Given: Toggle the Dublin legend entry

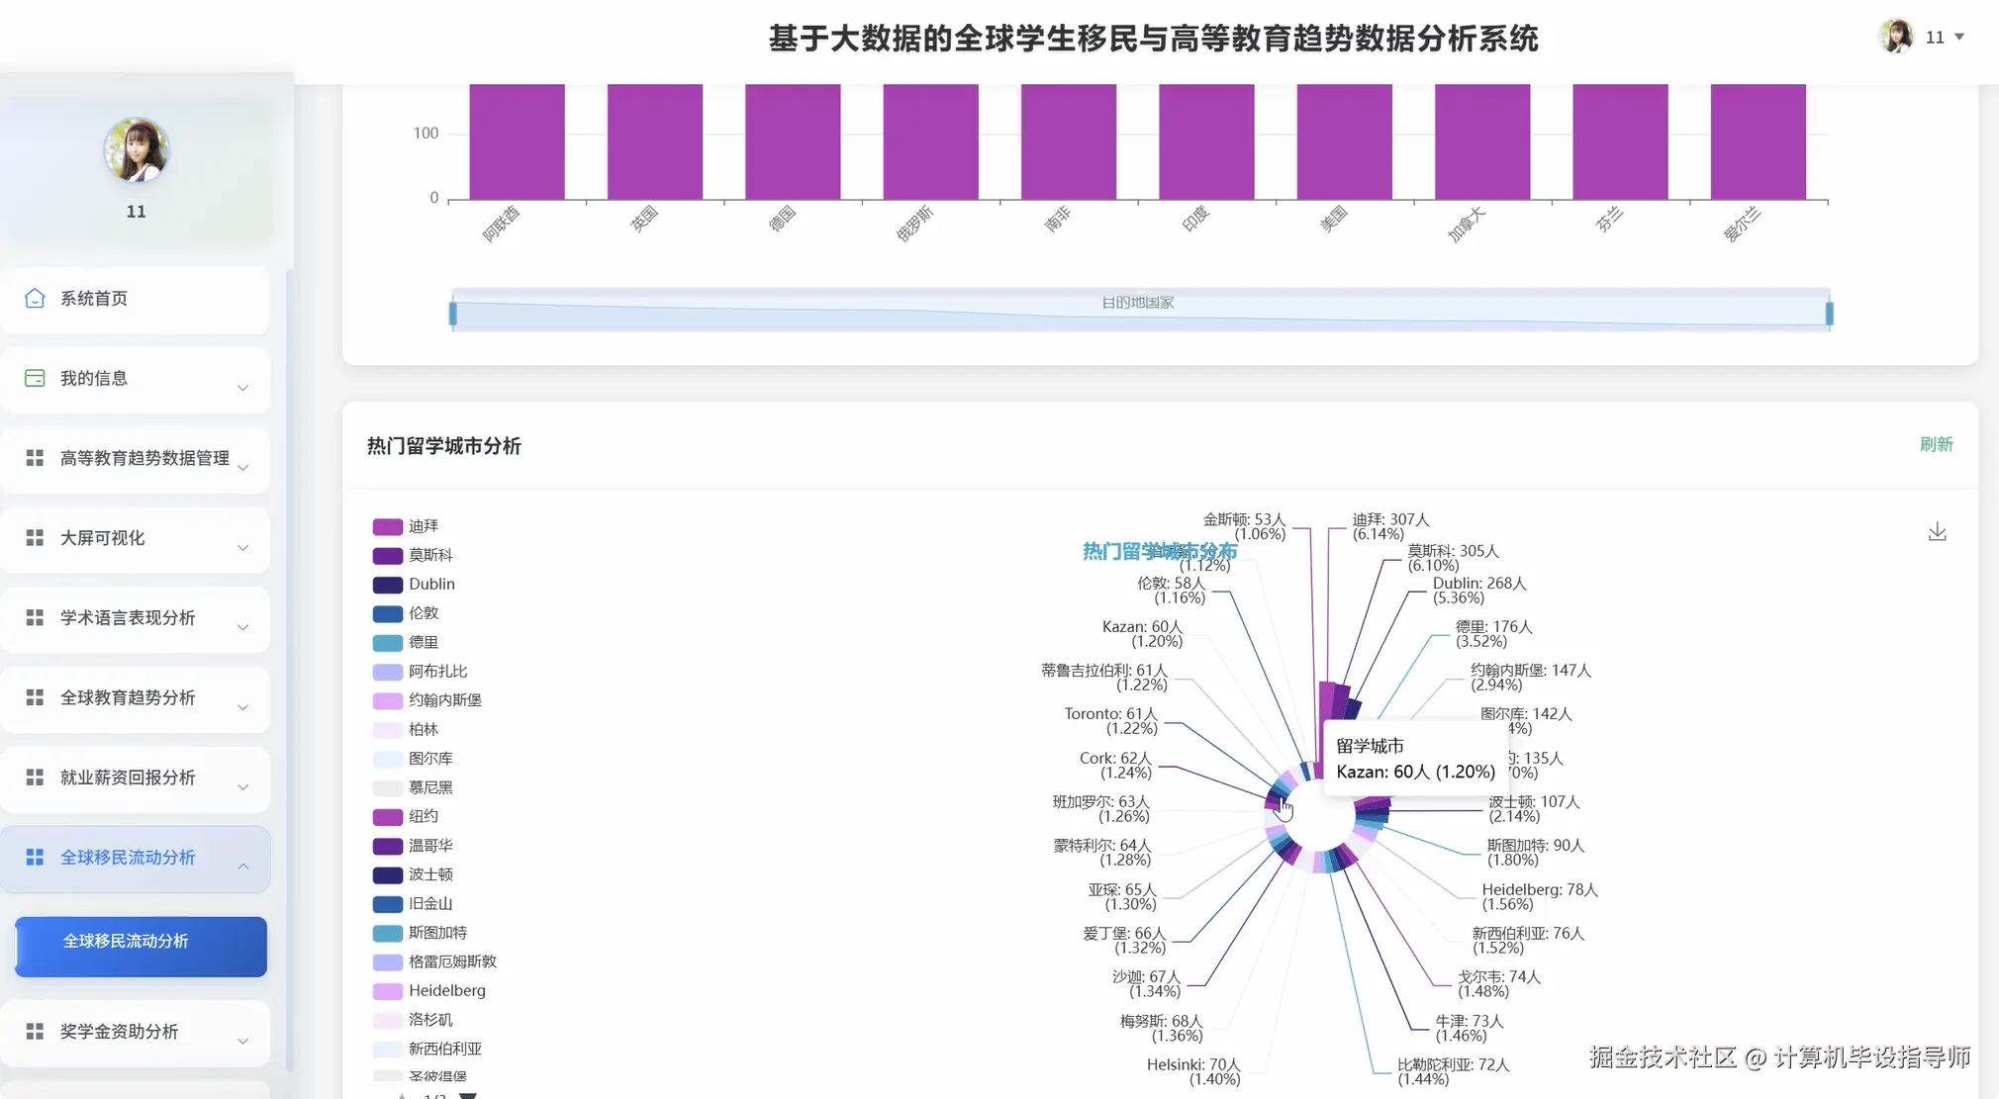Looking at the screenshot, I should coord(388,585).
